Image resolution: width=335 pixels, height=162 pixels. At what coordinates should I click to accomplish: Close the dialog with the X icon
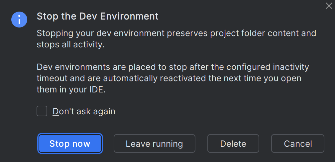(329, 6)
